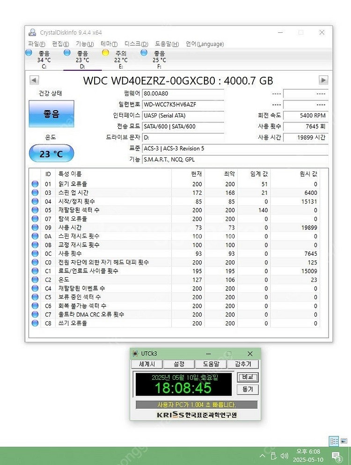Open the 파일(F) menu

[37, 44]
